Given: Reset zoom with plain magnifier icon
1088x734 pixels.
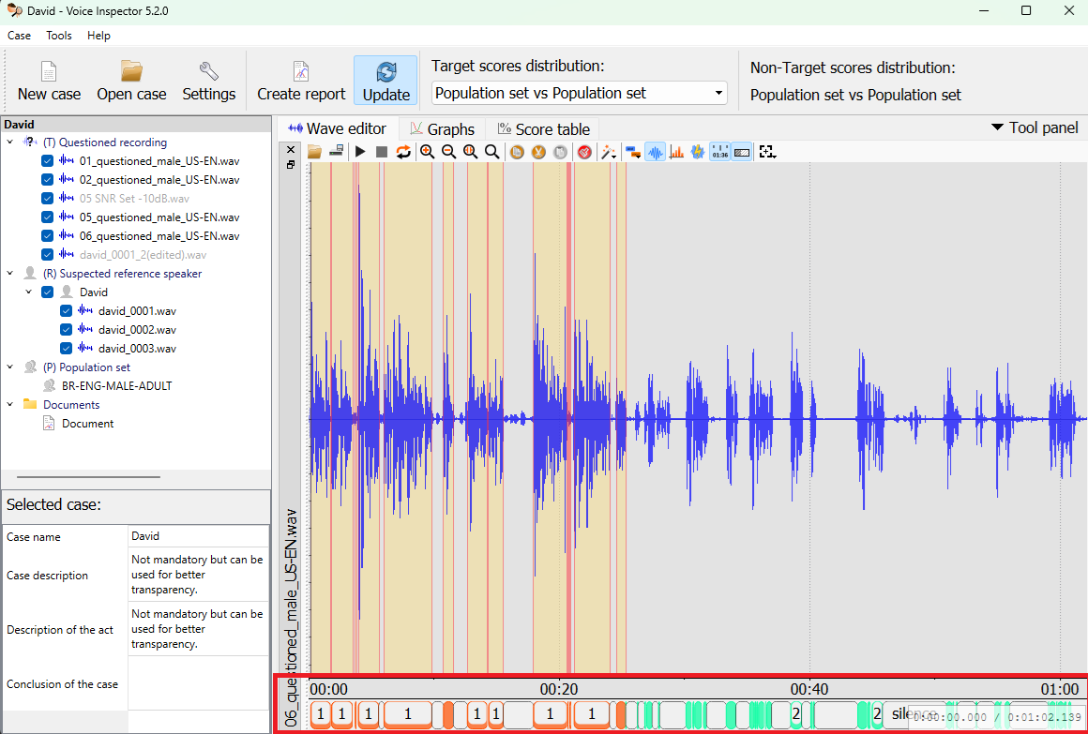Looking at the screenshot, I should 492,152.
